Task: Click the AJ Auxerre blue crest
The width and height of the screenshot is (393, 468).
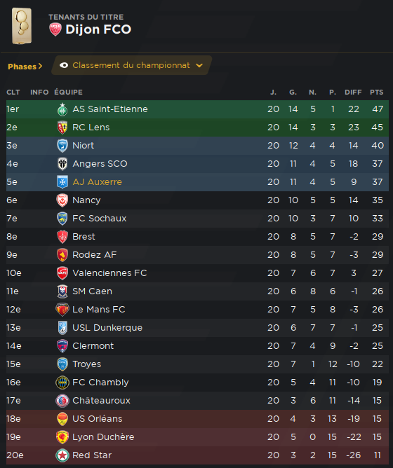Action: [62, 182]
